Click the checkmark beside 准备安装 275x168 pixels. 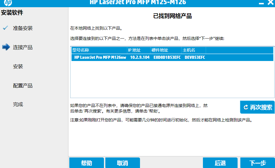coord(6,28)
